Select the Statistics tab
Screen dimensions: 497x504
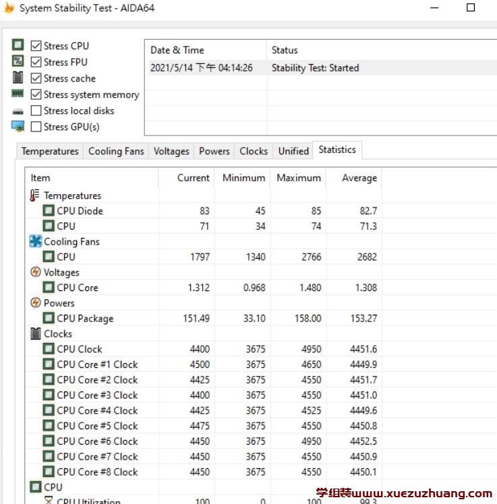point(337,150)
